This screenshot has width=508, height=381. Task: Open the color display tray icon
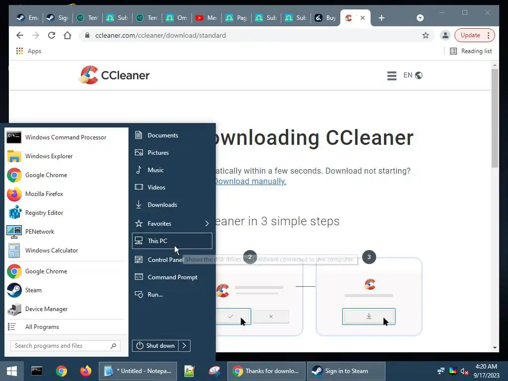[x=453, y=371]
